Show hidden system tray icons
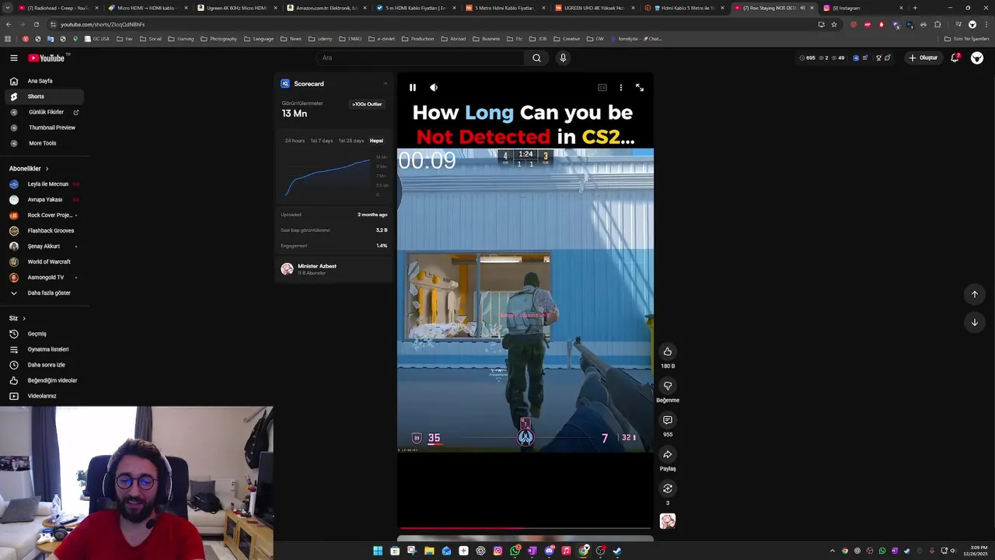This screenshot has width=995, height=560. [833, 551]
